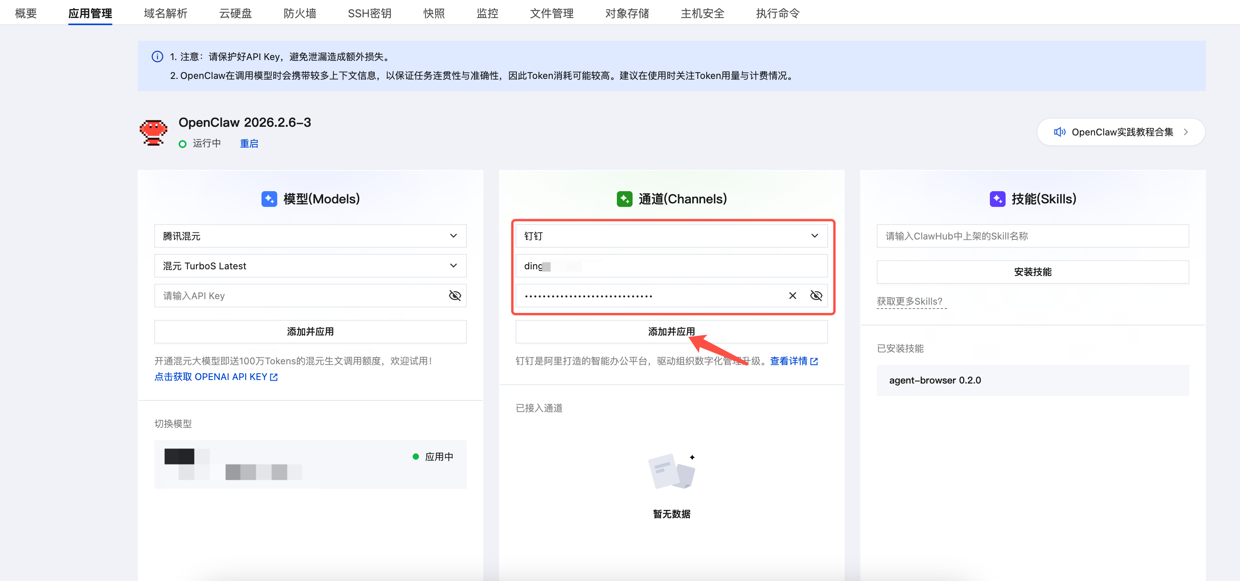Click the Channels panel sparkle icon
This screenshot has width=1240, height=581.
click(x=624, y=198)
